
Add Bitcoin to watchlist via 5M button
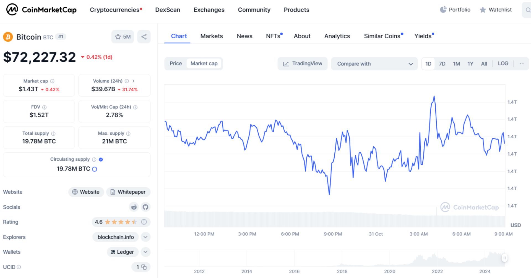123,36
